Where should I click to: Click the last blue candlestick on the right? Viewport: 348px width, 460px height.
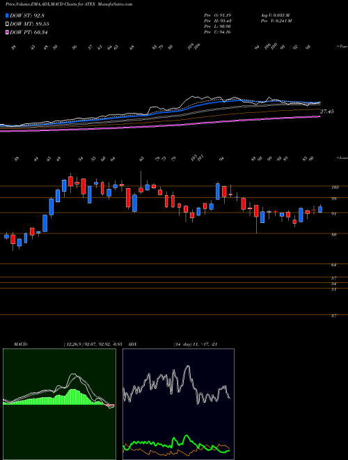coord(320,209)
